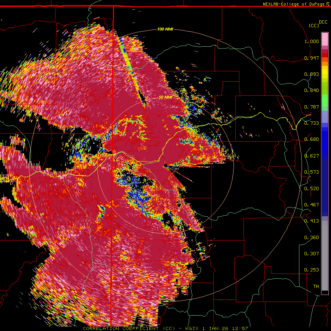331x331 pixels.
Task: Click the 0.947 scale value
Action: pyautogui.click(x=312, y=58)
